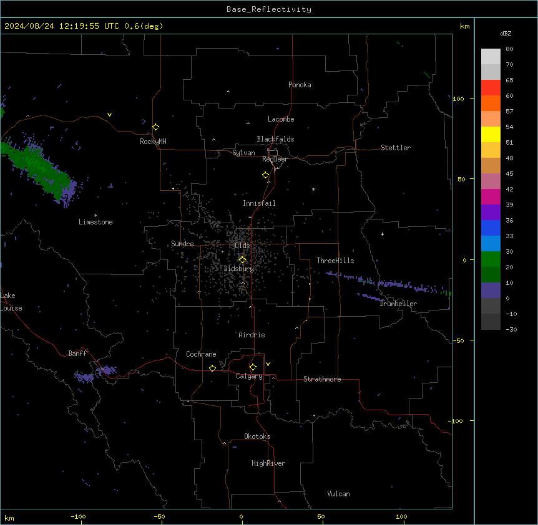The width and height of the screenshot is (538, 525).
Task: Click the ThreeHills town label
Action: click(335, 261)
